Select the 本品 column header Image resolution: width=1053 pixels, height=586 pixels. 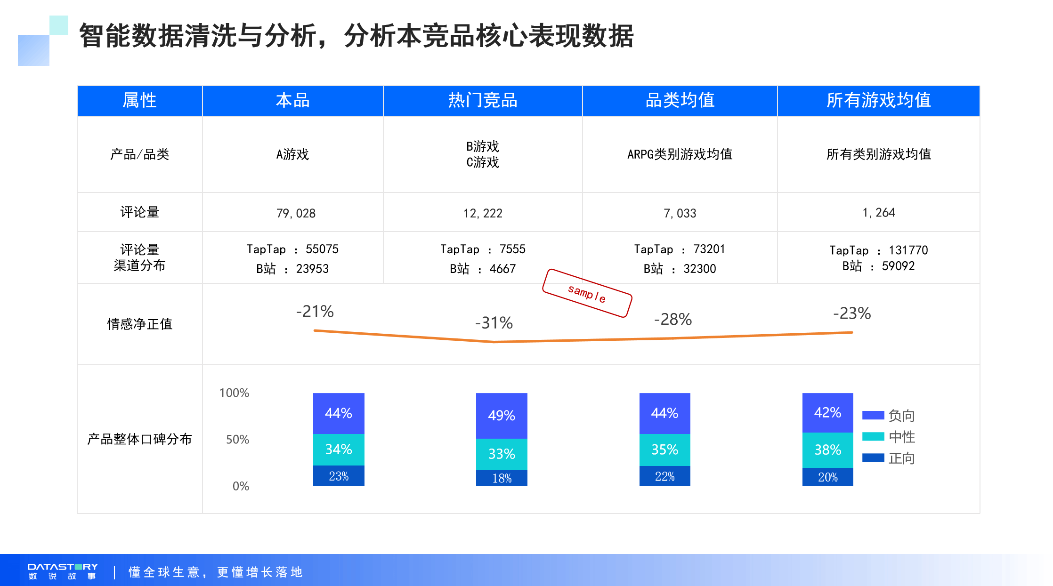coord(292,100)
